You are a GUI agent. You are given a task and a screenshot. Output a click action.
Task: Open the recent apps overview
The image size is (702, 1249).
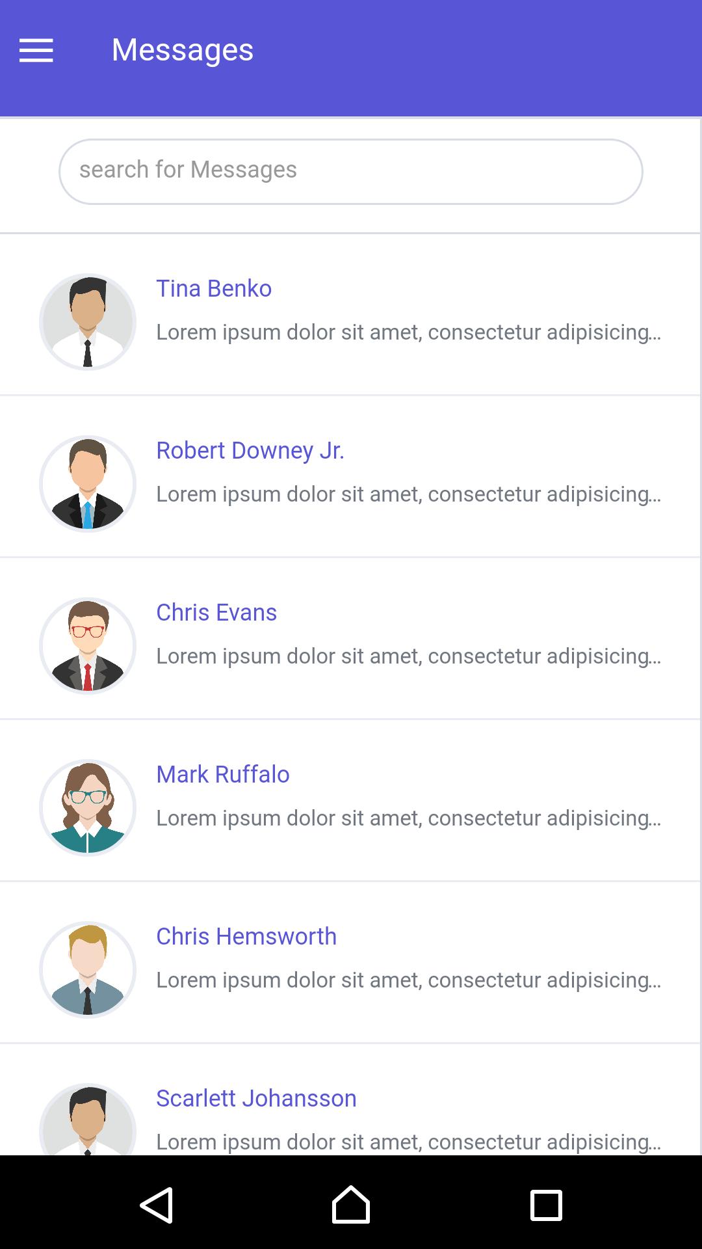(x=546, y=1205)
